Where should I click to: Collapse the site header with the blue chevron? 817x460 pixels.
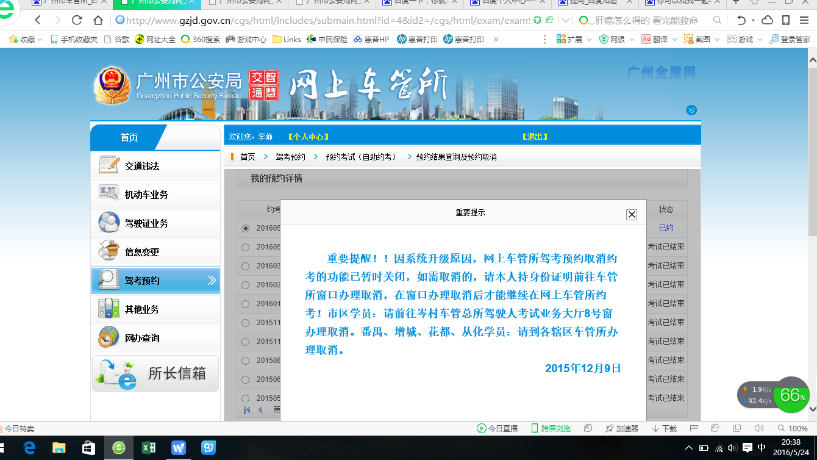pyautogui.click(x=691, y=110)
